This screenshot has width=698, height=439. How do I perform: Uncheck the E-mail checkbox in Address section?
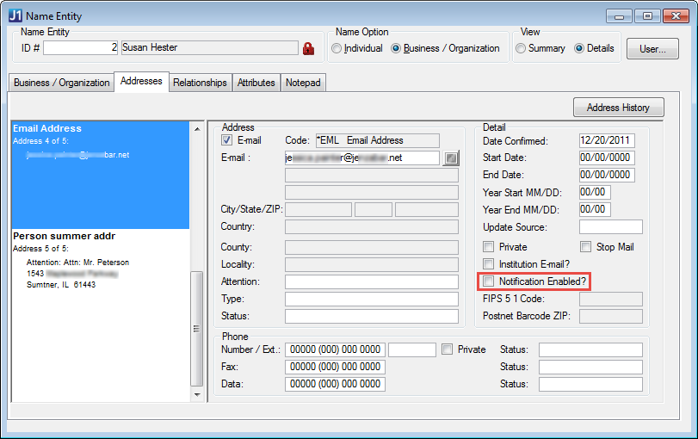227,140
